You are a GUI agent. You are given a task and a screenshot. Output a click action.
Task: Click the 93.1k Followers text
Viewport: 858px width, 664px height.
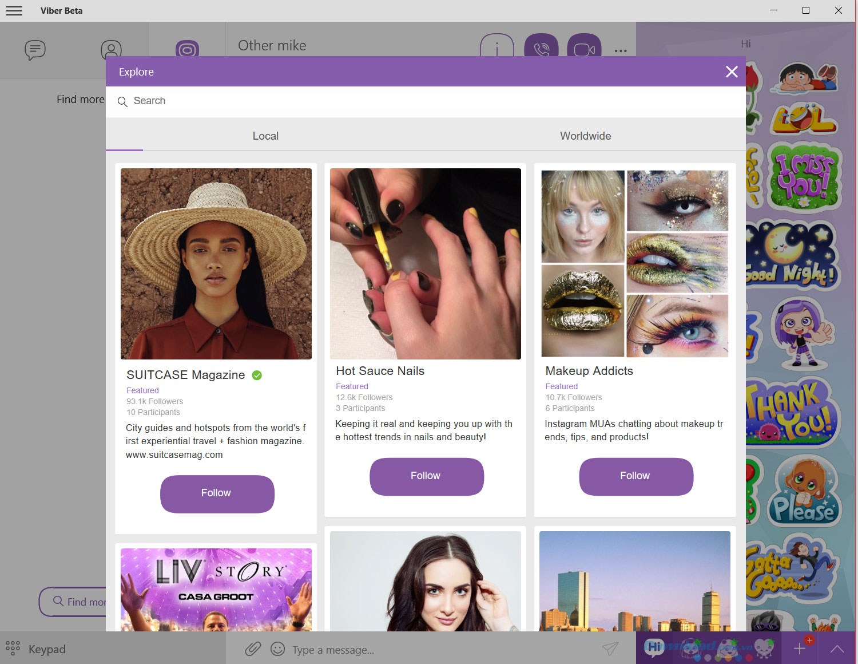tap(155, 401)
